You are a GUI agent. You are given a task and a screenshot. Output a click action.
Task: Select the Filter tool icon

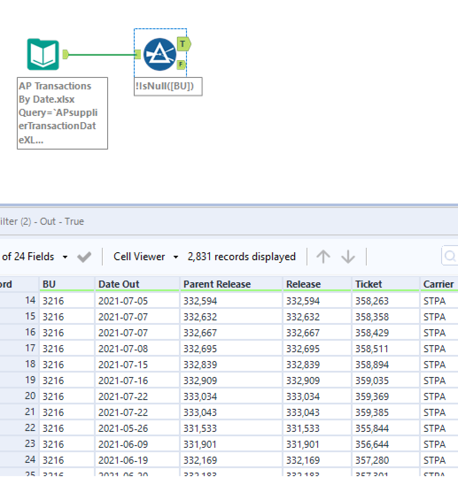click(x=160, y=53)
